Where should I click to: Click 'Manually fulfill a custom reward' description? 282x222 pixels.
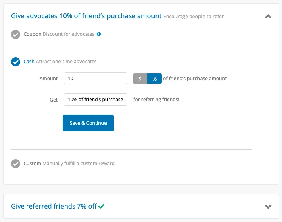click(x=78, y=164)
